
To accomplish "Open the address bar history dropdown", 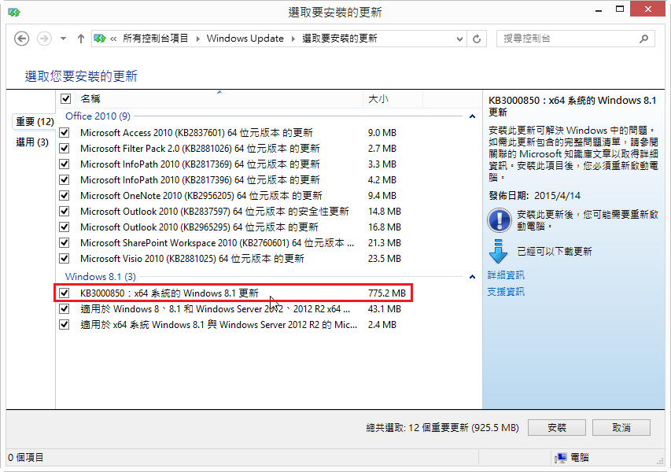I will pyautogui.click(x=459, y=39).
